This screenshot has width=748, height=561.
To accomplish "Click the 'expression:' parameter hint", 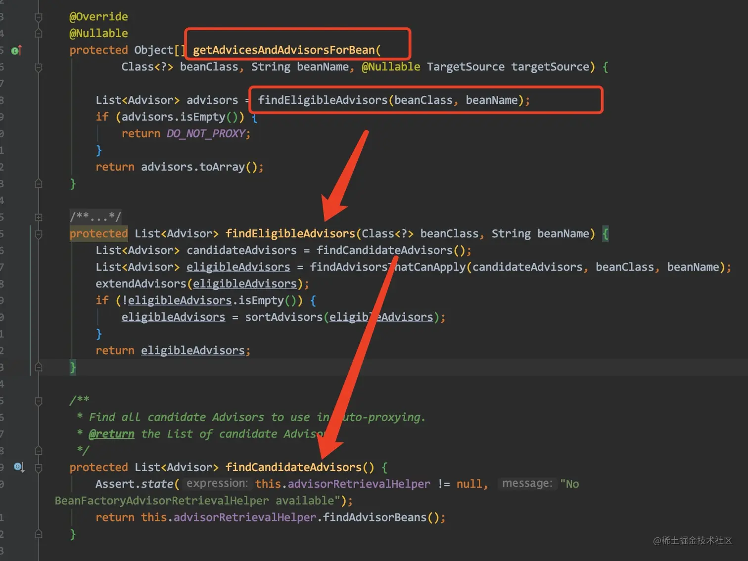I will 217,483.
